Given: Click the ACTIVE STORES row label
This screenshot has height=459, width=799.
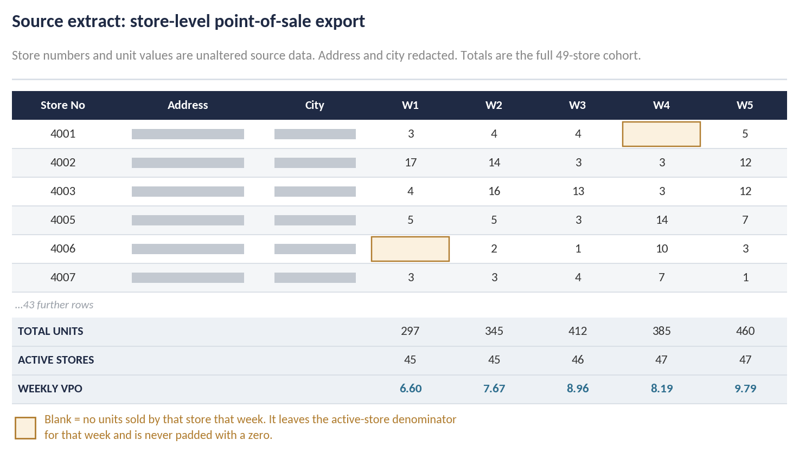Looking at the screenshot, I should 56,360.
